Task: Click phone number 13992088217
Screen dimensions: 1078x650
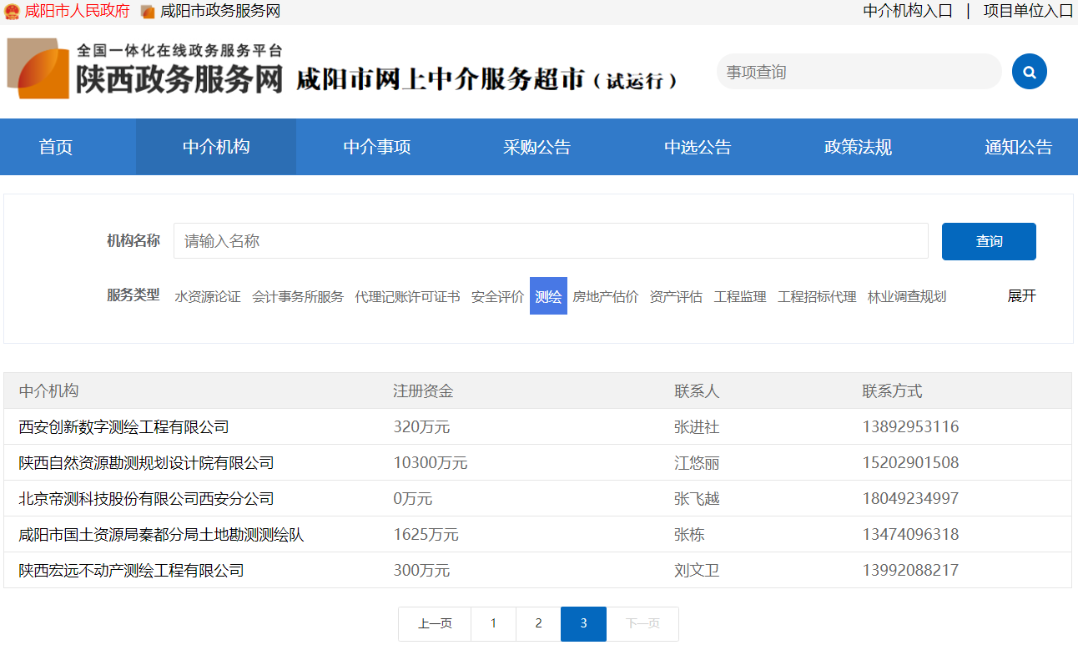Action: [x=910, y=570]
